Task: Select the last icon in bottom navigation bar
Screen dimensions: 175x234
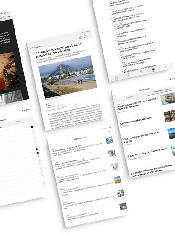Action: pos(166,67)
